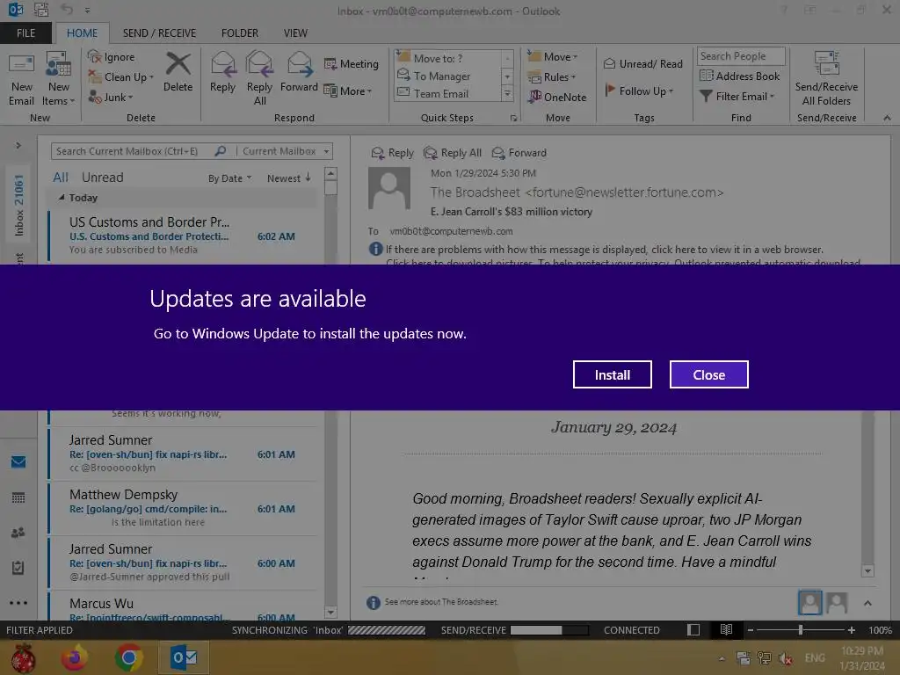This screenshot has width=900, height=675.
Task: Click the OneNote icon
Action: (x=557, y=97)
